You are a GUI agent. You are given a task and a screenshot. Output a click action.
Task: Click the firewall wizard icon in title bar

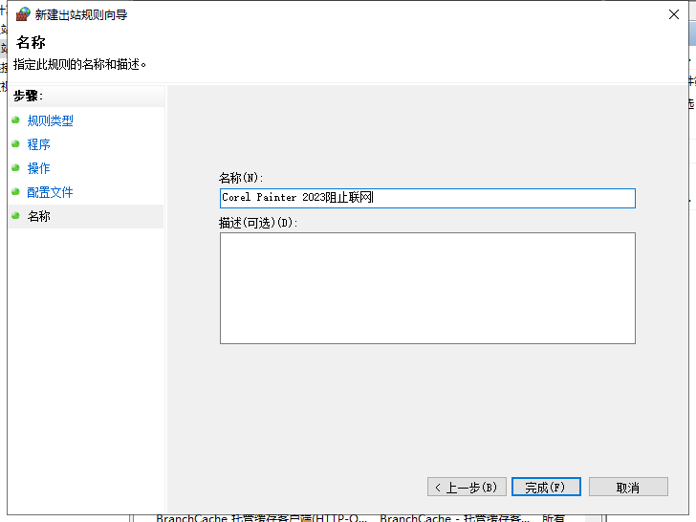(x=23, y=14)
